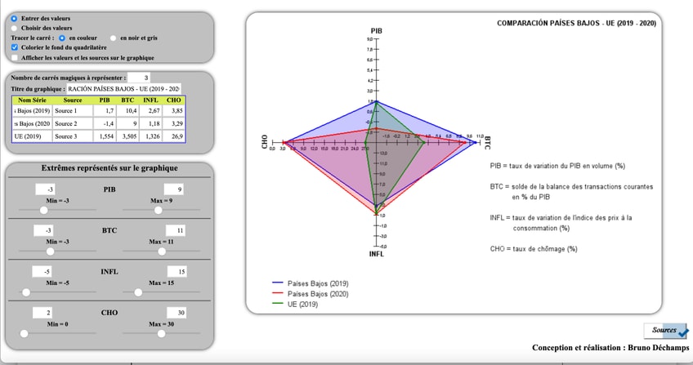
Task: Choose 'en noir et gris' drawing mode
Action: pyautogui.click(x=114, y=38)
